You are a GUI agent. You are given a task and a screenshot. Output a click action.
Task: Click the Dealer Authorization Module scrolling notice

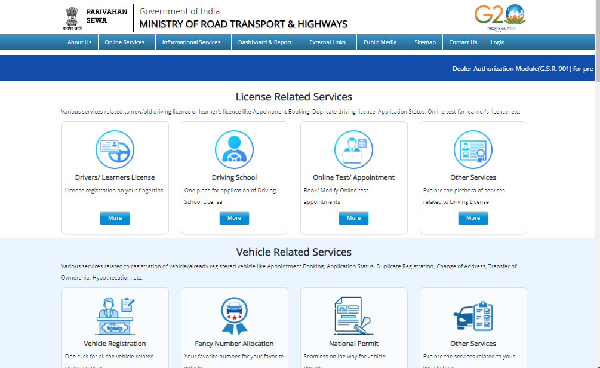[522, 69]
